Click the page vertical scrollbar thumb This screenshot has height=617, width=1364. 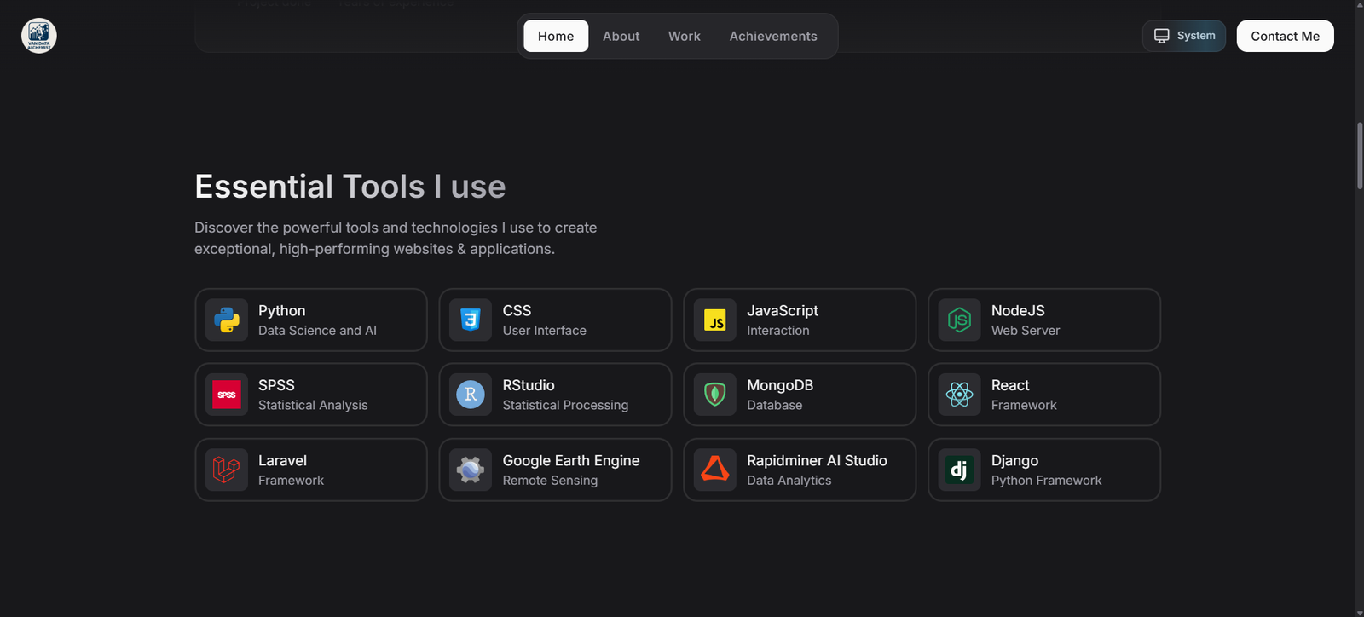[x=1359, y=155]
